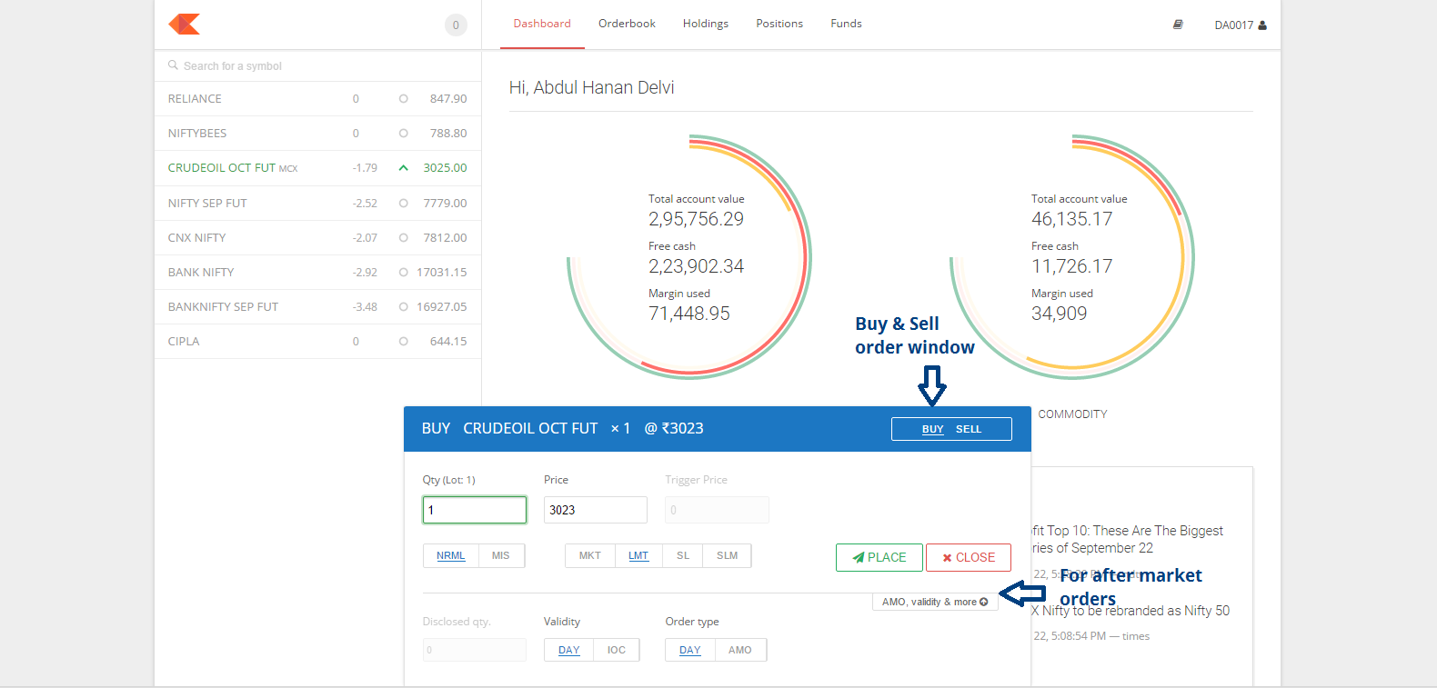Screen dimensions: 1437x688
Task: Collapse the AMO, validity & more section
Action: pyautogui.click(x=935, y=602)
